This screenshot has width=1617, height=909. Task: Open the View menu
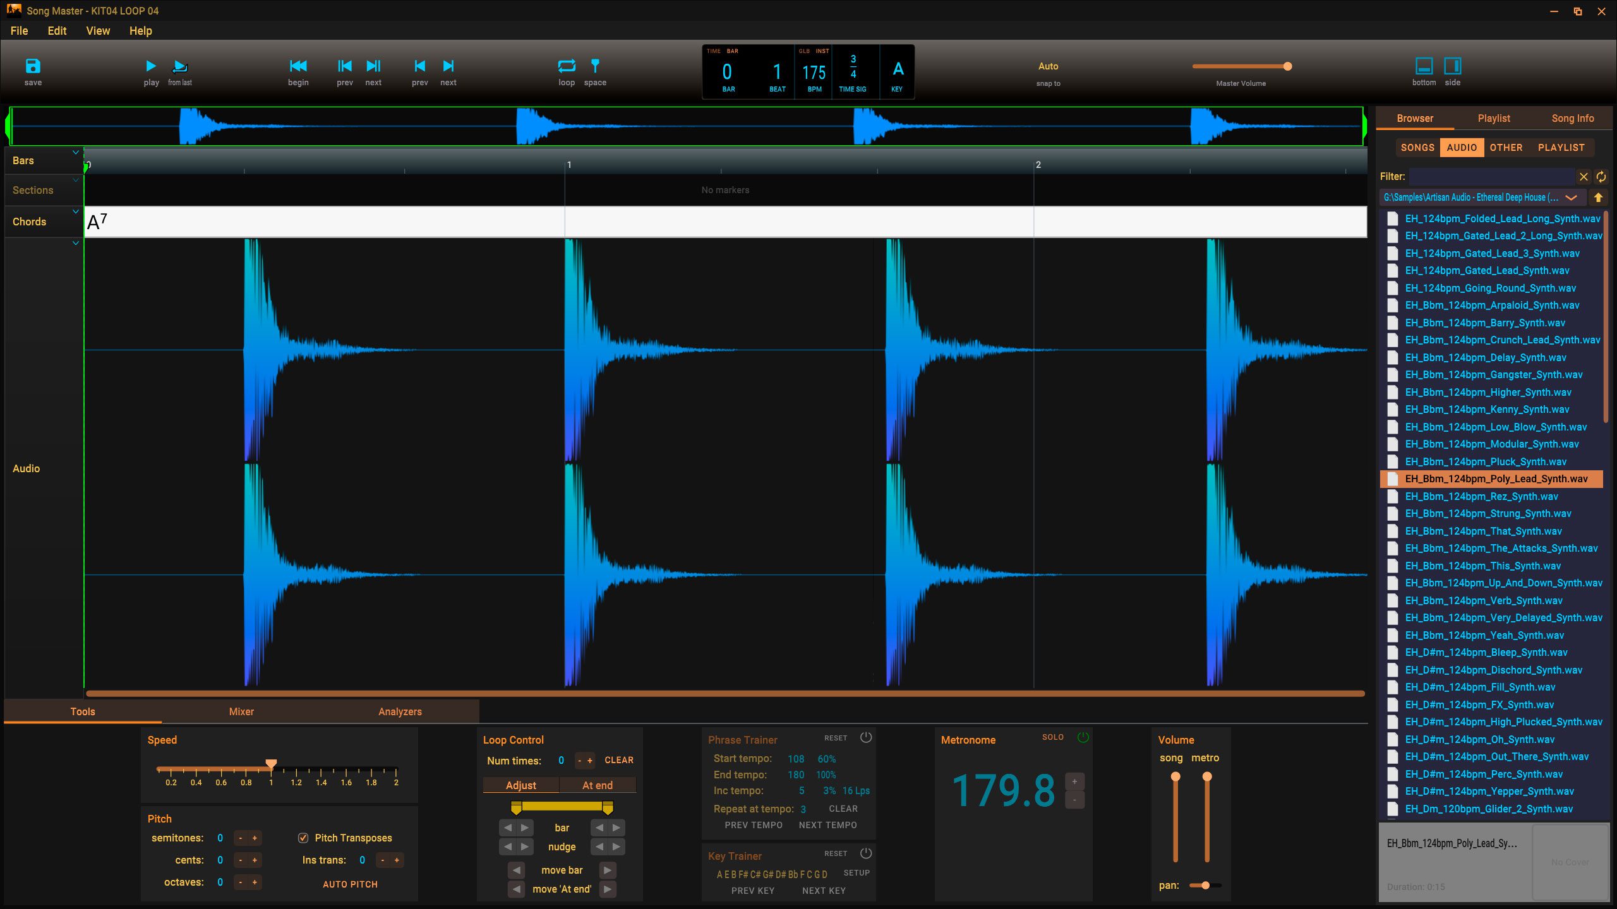pyautogui.click(x=98, y=31)
